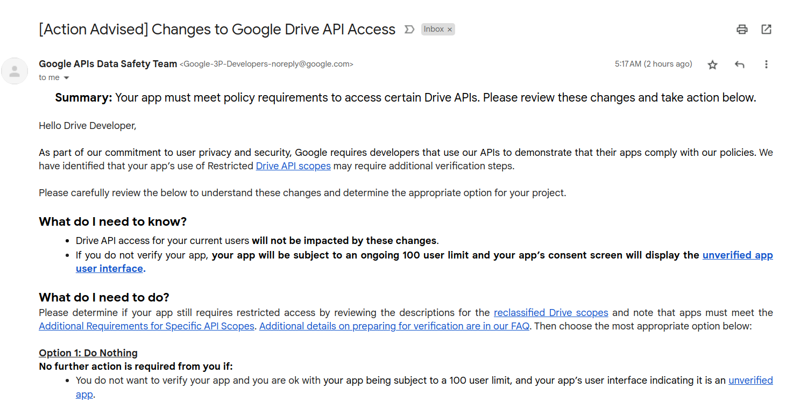Remove the Inbox label from message
The image size is (786, 409).
pyautogui.click(x=450, y=30)
